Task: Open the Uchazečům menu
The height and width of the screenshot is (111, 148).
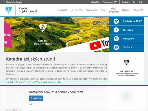Action: [x=77, y=10]
